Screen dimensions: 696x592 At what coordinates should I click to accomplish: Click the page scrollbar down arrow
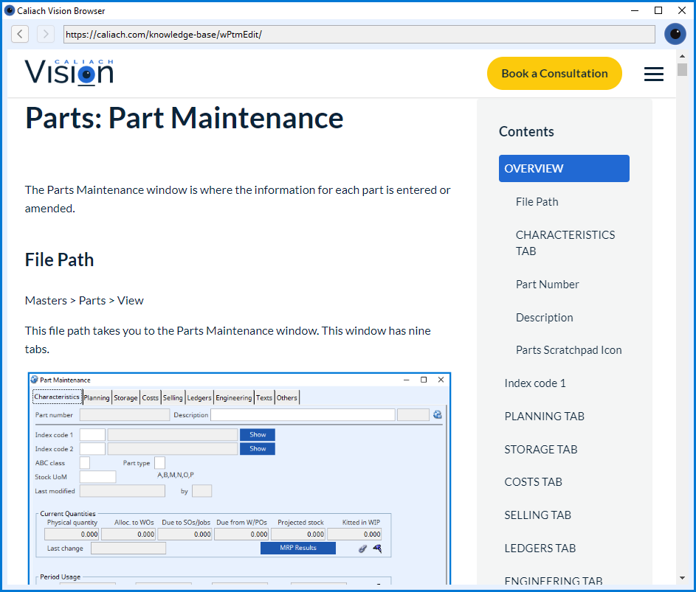[x=682, y=578]
